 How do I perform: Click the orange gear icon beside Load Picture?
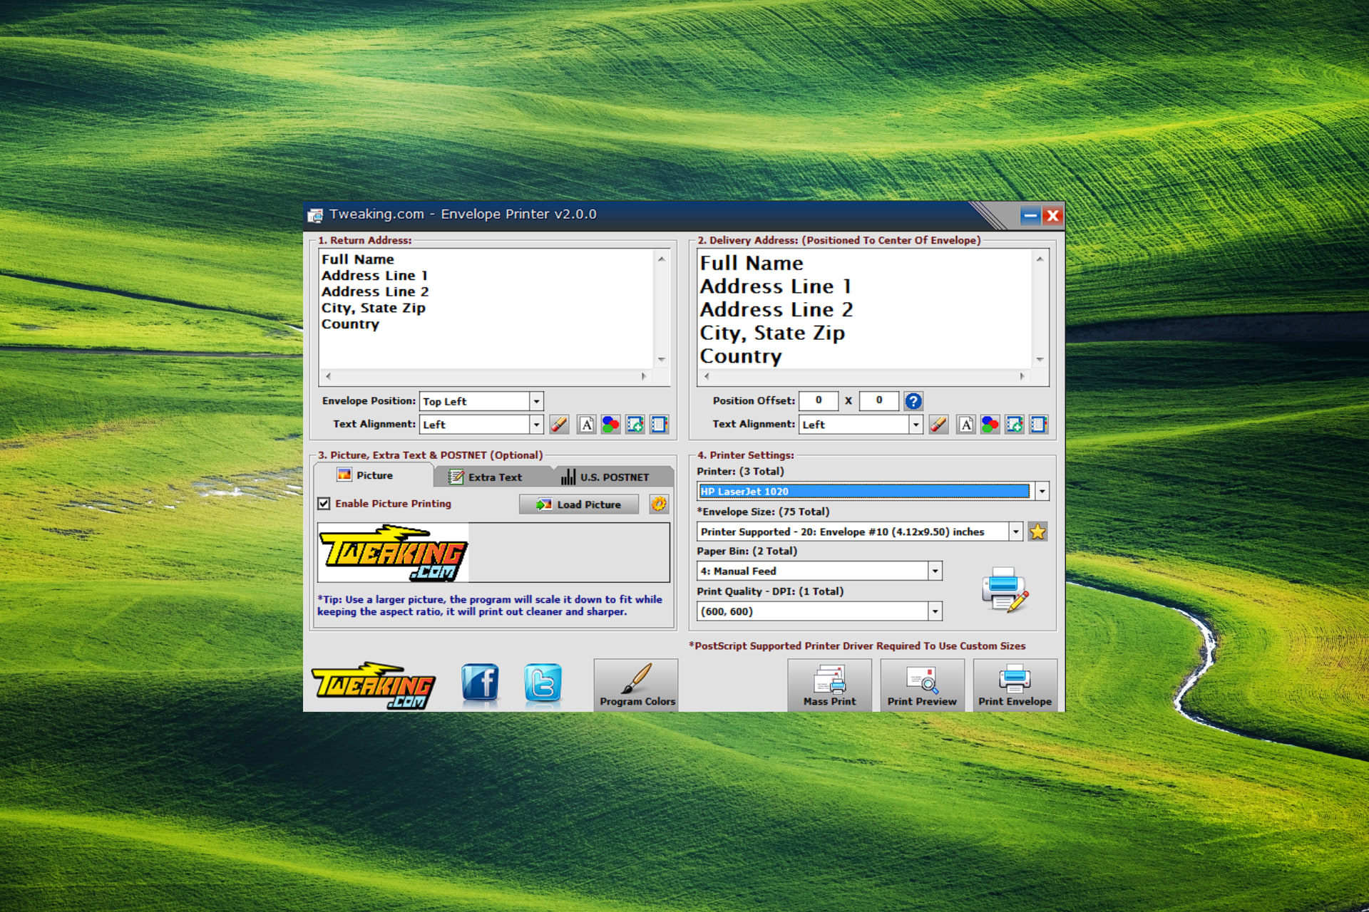coord(658,504)
